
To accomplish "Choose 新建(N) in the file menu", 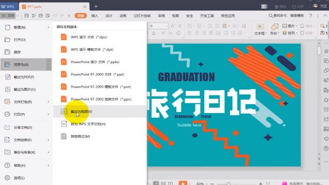I will point(26,27).
